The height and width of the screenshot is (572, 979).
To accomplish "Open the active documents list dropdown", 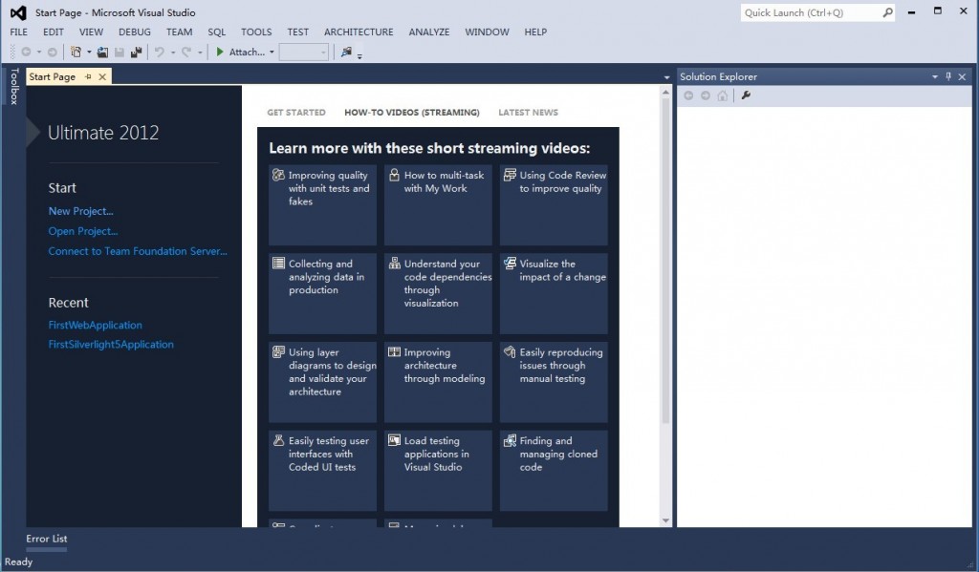I will point(666,77).
